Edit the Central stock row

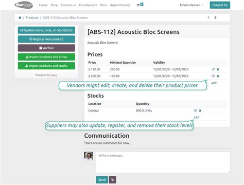coord(195,110)
